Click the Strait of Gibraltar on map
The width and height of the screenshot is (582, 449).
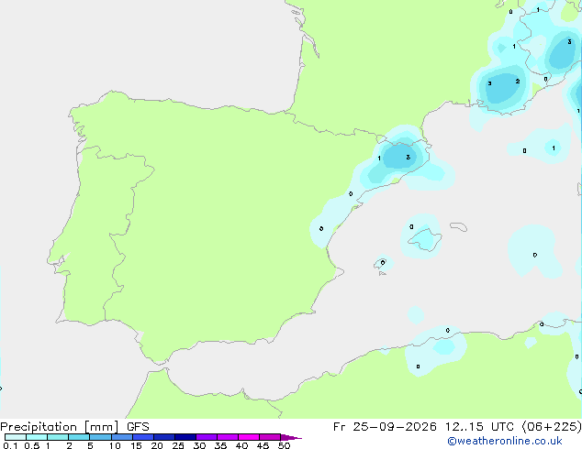coord(159,365)
